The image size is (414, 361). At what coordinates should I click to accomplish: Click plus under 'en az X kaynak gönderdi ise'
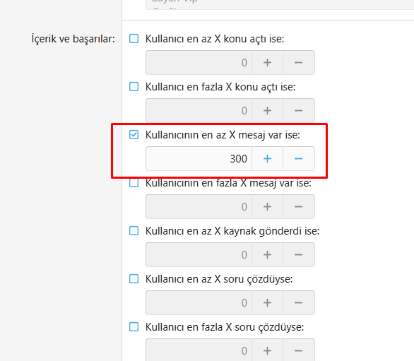267,255
